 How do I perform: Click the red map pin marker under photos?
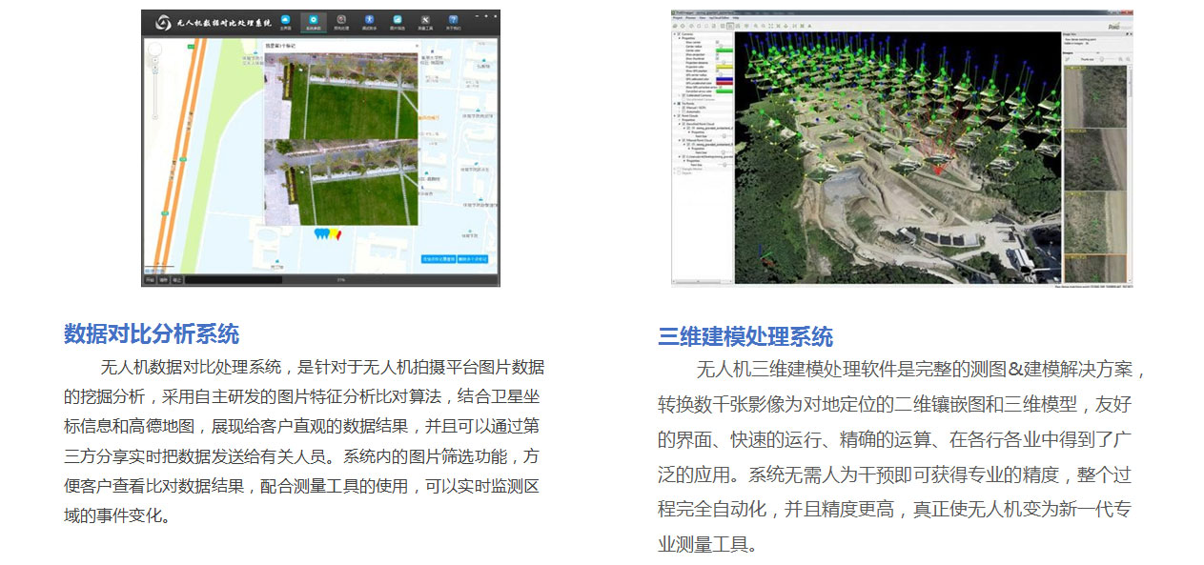338,234
